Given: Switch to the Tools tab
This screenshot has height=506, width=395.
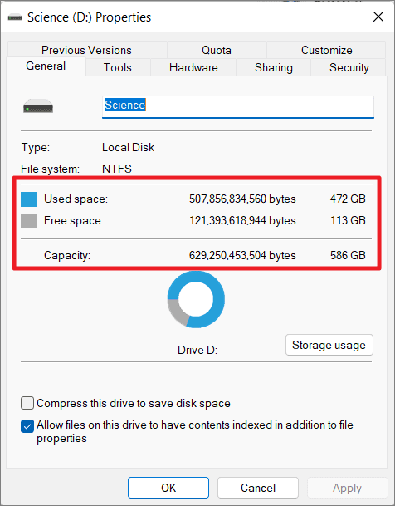Looking at the screenshot, I should pyautogui.click(x=118, y=68).
